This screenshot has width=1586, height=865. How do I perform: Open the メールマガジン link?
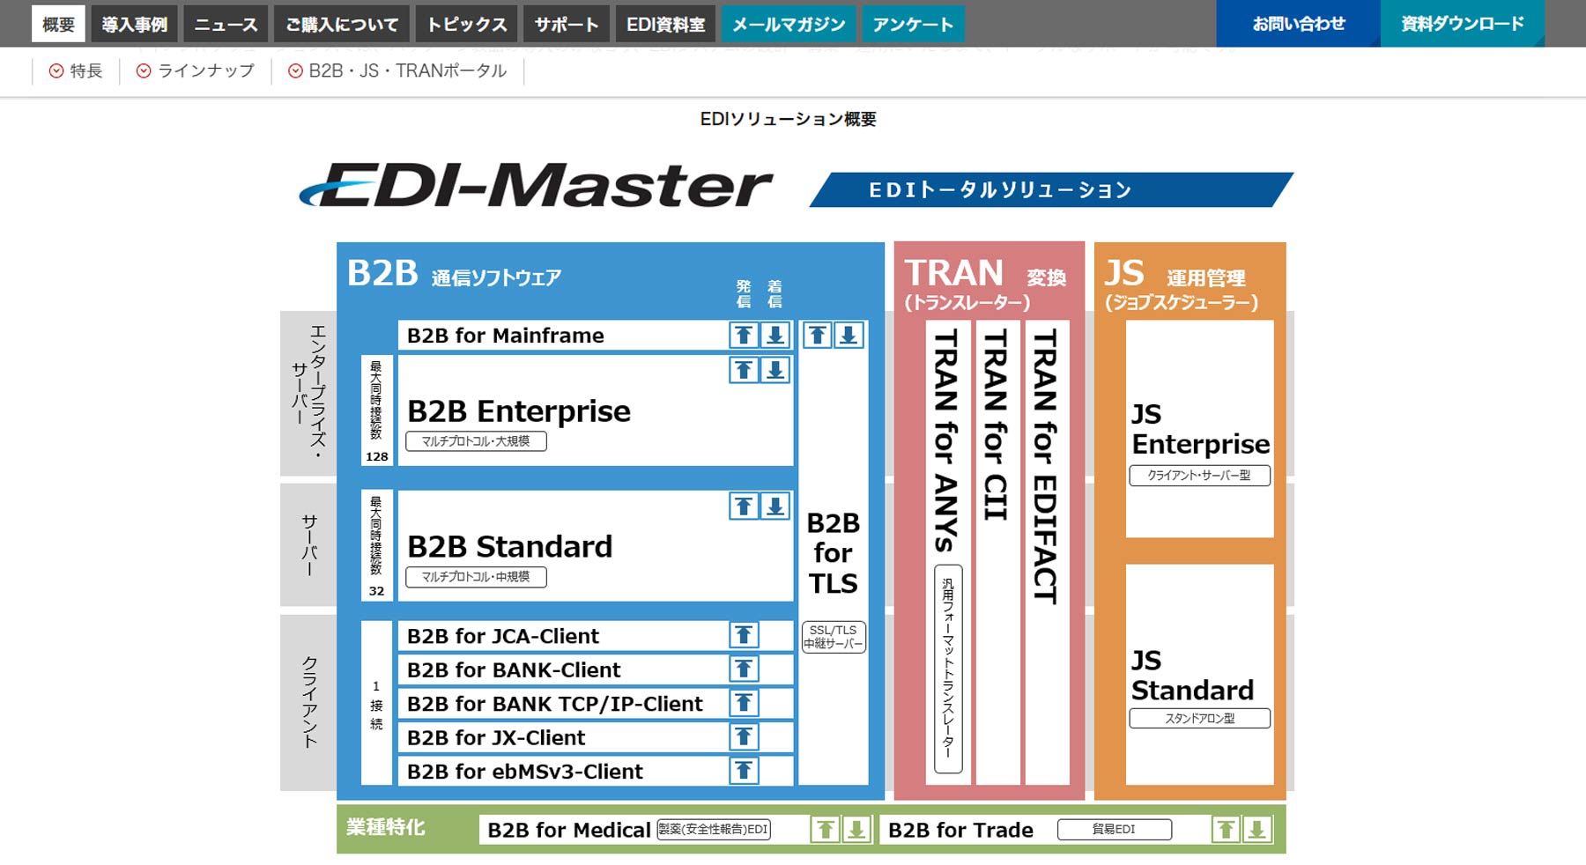click(789, 25)
